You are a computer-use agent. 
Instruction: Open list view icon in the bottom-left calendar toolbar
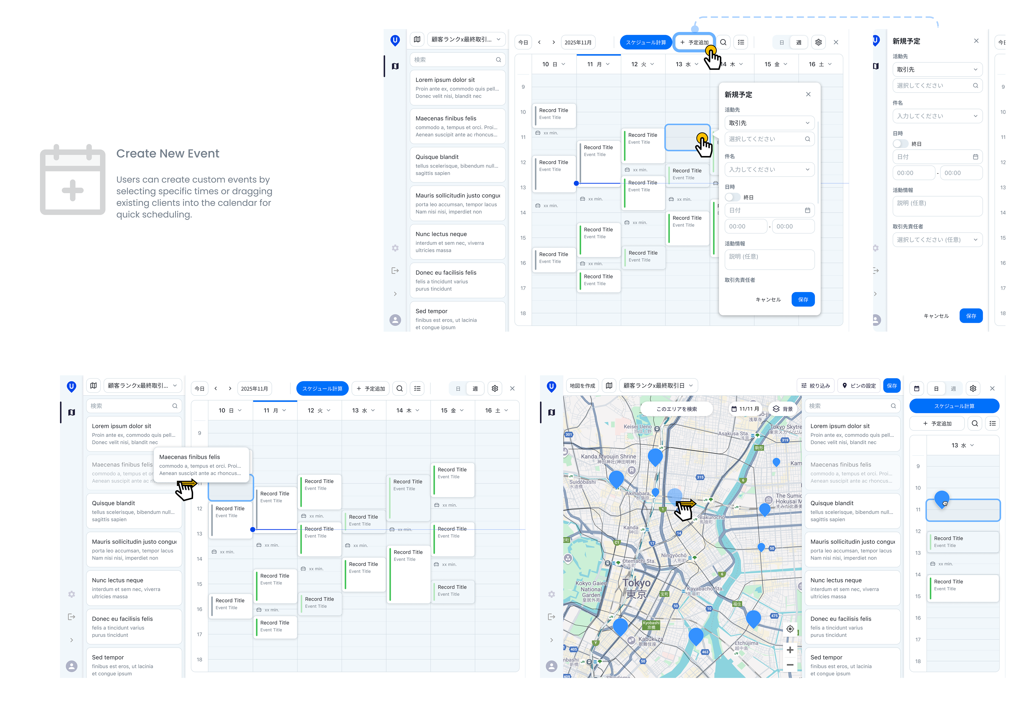pos(417,388)
